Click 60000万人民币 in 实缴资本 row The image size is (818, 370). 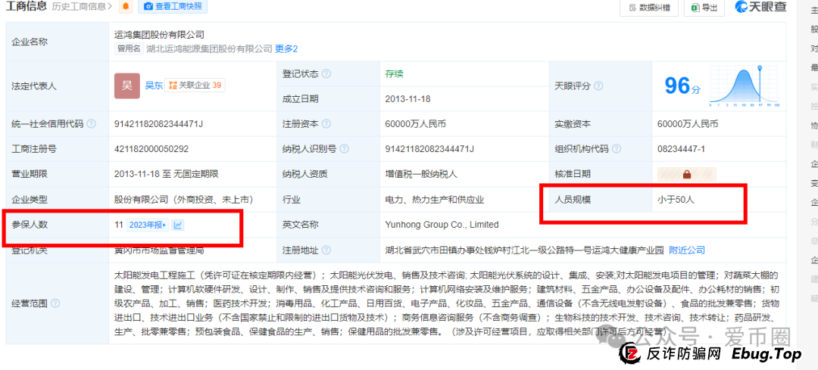(688, 124)
